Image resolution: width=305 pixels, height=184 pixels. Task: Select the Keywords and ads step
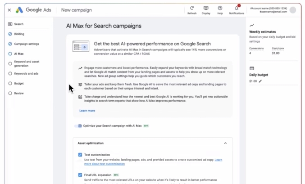(26, 74)
